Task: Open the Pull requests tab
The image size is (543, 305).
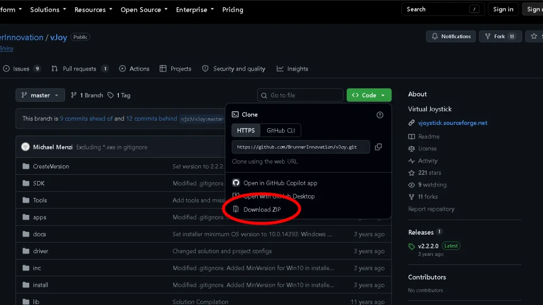Action: tap(80, 69)
